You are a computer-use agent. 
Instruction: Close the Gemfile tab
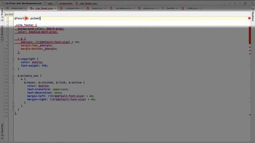click(x=177, y=8)
